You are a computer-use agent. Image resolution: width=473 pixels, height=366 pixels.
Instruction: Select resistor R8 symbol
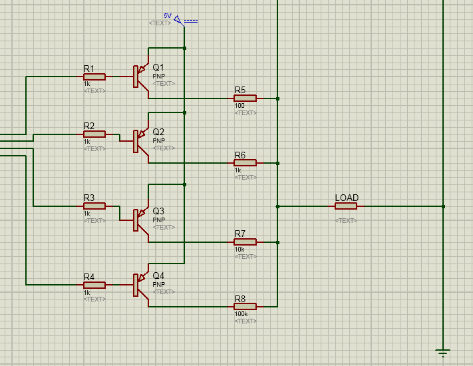(245, 307)
